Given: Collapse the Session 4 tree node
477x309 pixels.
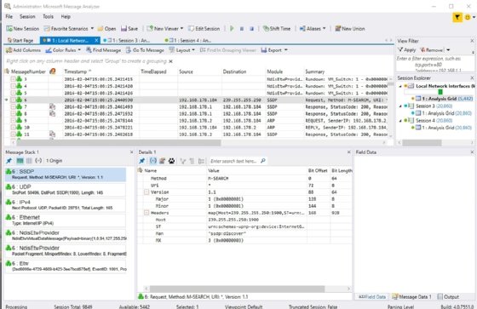Looking at the screenshot, I should click(400, 121).
